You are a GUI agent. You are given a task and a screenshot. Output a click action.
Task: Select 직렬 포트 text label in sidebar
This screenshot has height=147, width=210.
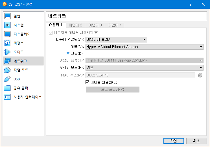[21, 70]
